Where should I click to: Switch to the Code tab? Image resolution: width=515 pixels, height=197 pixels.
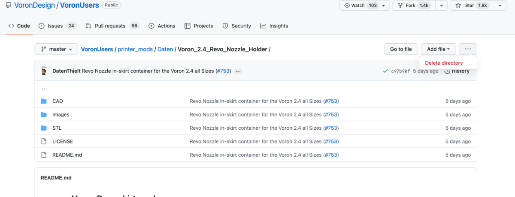tap(19, 26)
